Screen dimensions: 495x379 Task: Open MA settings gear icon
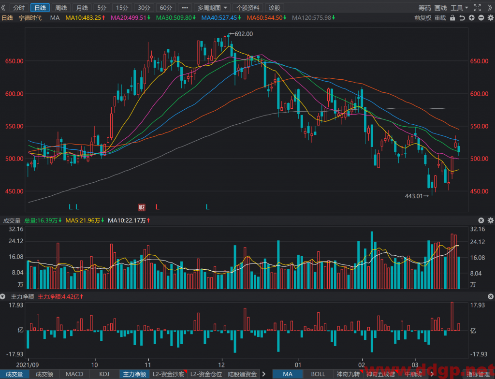tap(491, 18)
